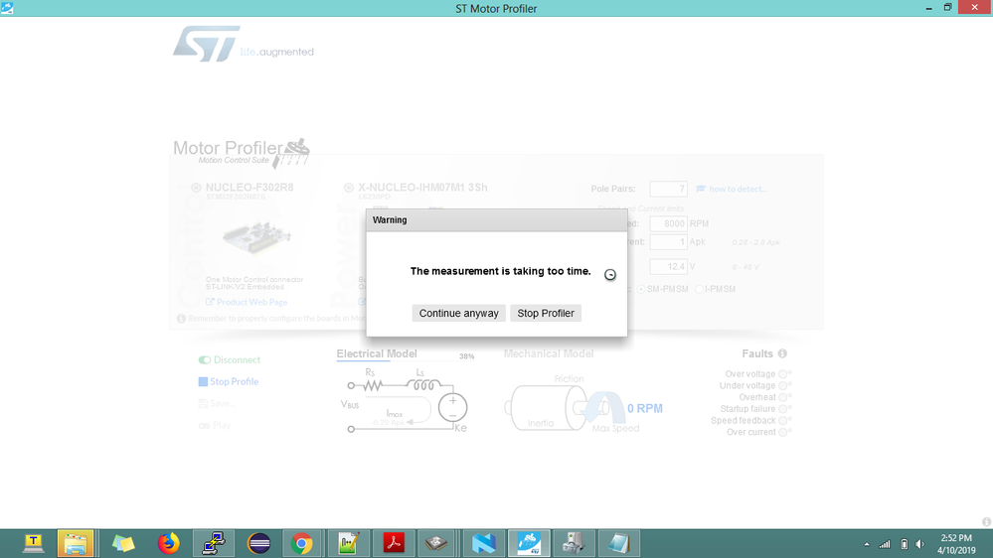Click the NUCLEO-F302R8 board image
Screen dimensions: 993x558
point(256,238)
